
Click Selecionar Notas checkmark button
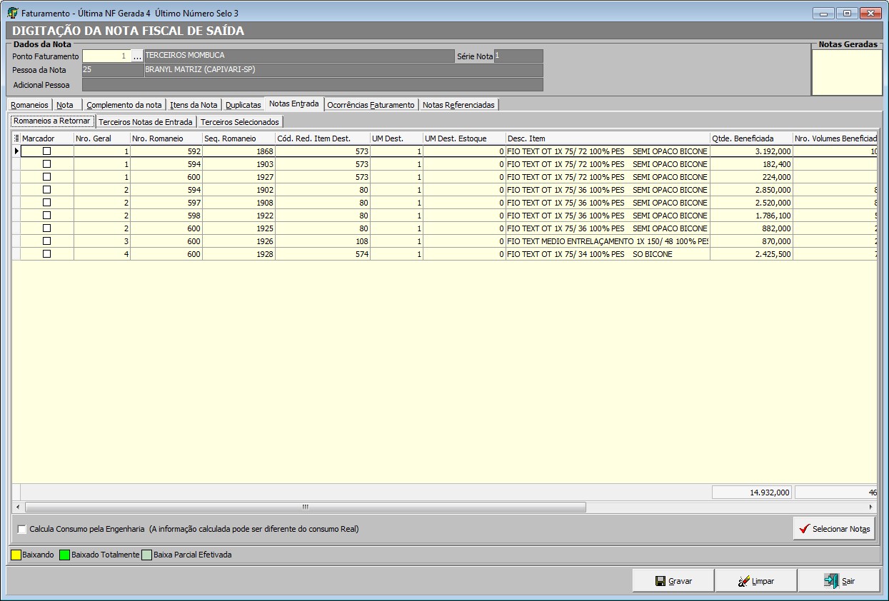[834, 529]
